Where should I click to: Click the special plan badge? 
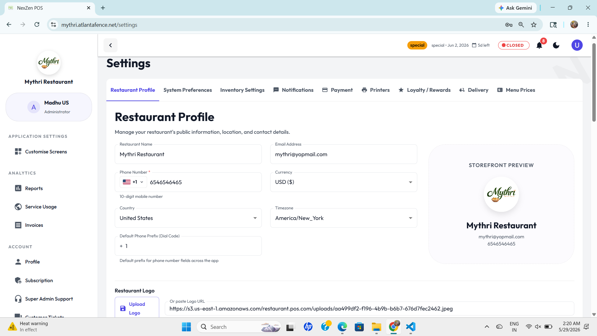tap(417, 45)
